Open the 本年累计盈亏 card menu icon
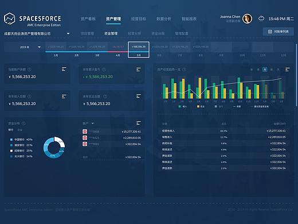The width and height of the screenshot is (298, 224). click(x=139, y=69)
